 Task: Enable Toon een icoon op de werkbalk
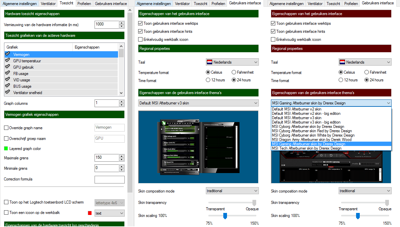click(x=6, y=213)
